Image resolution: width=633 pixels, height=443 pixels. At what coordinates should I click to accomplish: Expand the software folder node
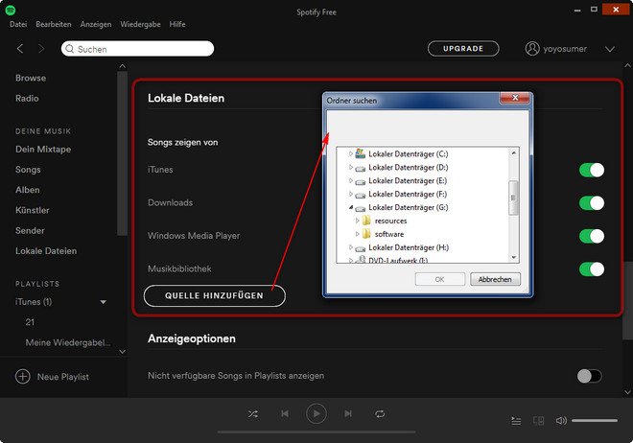pyautogui.click(x=357, y=234)
